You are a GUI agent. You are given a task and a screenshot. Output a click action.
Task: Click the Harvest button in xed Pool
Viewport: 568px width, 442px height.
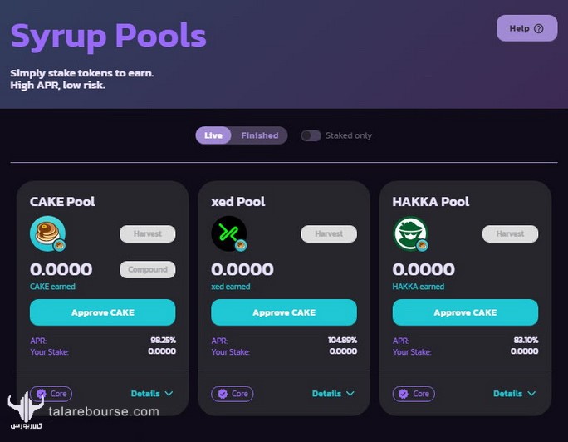pos(329,233)
